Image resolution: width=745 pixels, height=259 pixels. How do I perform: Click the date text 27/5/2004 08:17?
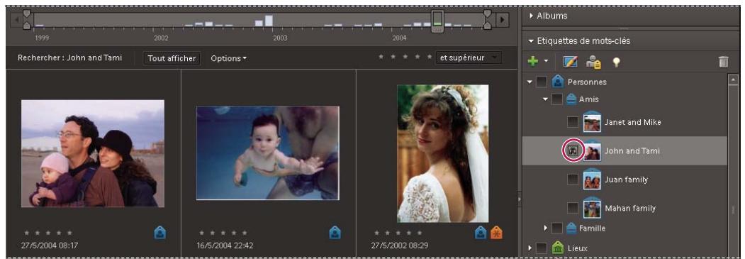pyautogui.click(x=50, y=246)
